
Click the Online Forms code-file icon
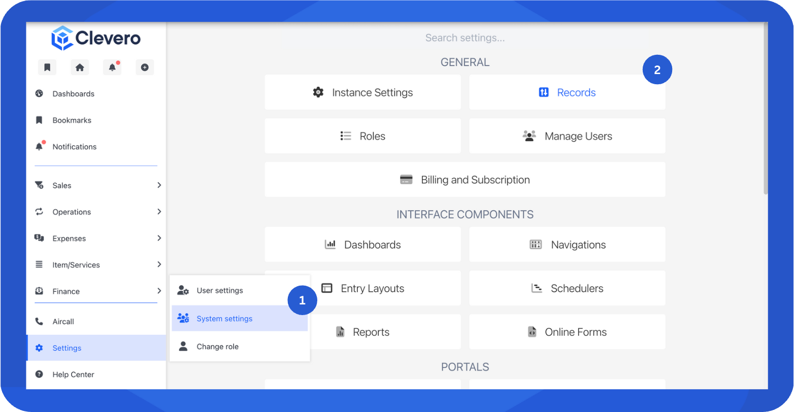[x=532, y=332]
